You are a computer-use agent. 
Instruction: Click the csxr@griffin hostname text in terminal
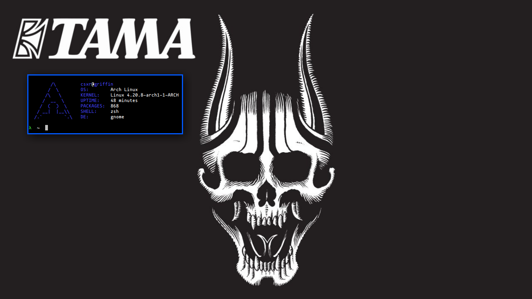(97, 84)
